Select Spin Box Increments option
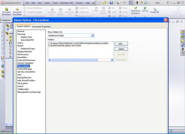The width and height of the screenshot is (185, 134). (26, 72)
